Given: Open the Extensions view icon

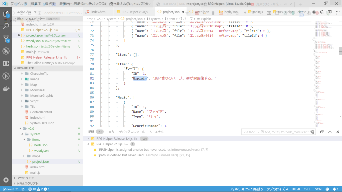Looking at the screenshot, I should (x=6, y=63).
